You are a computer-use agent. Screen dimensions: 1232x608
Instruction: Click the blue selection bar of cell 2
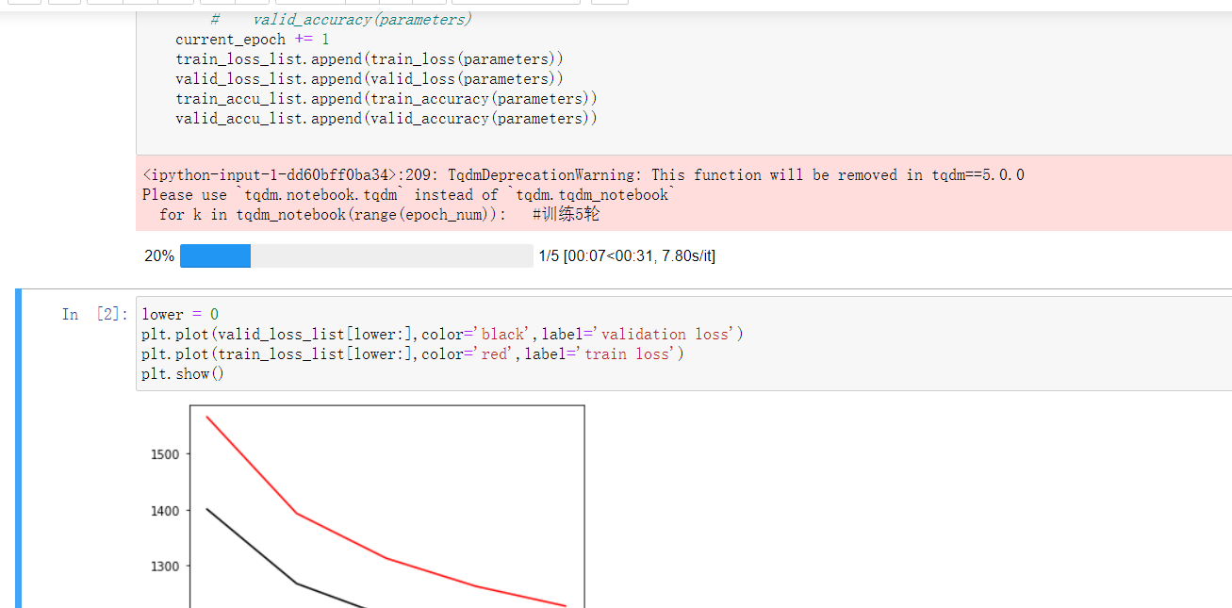tap(18, 449)
